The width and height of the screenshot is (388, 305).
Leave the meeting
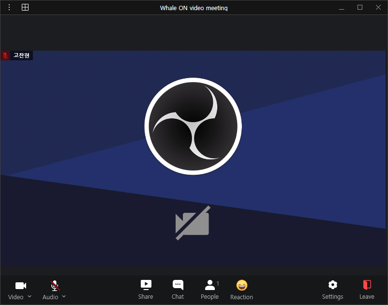367,290
